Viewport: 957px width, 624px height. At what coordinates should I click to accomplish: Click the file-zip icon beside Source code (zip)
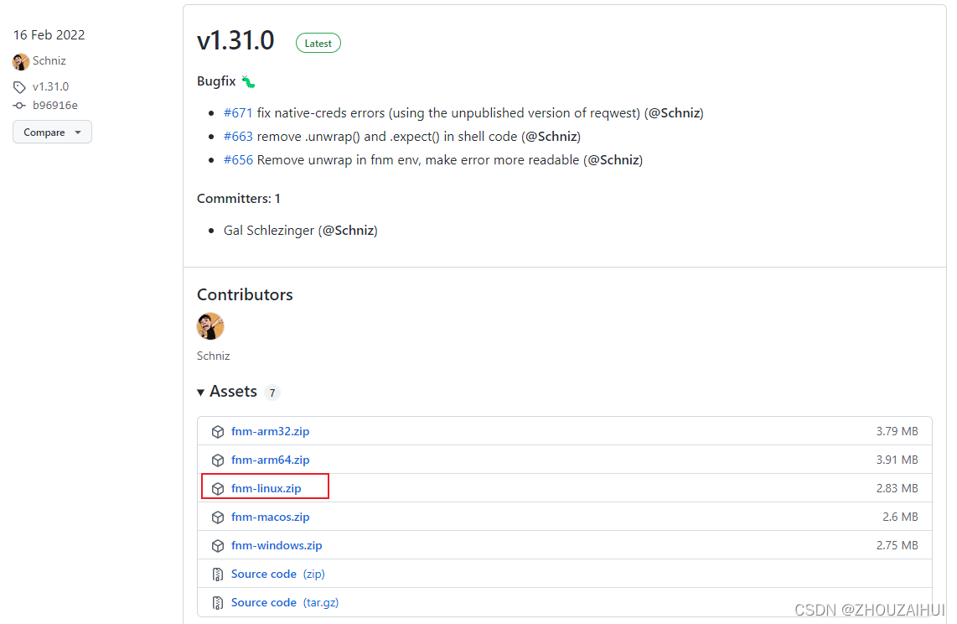pyautogui.click(x=218, y=575)
